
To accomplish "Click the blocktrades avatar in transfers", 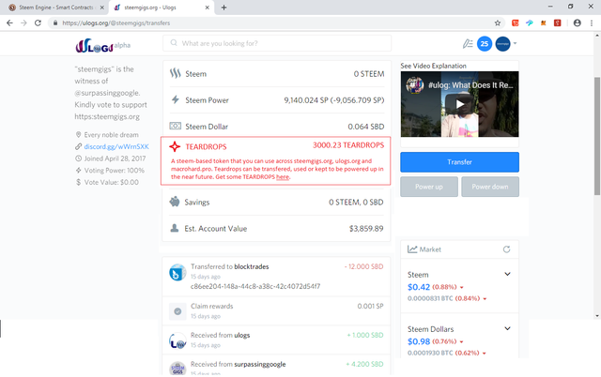I will coord(177,273).
